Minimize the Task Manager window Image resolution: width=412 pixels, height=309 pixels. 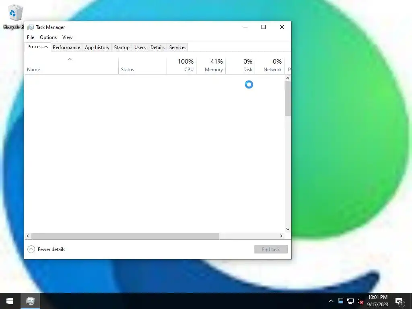(245, 27)
